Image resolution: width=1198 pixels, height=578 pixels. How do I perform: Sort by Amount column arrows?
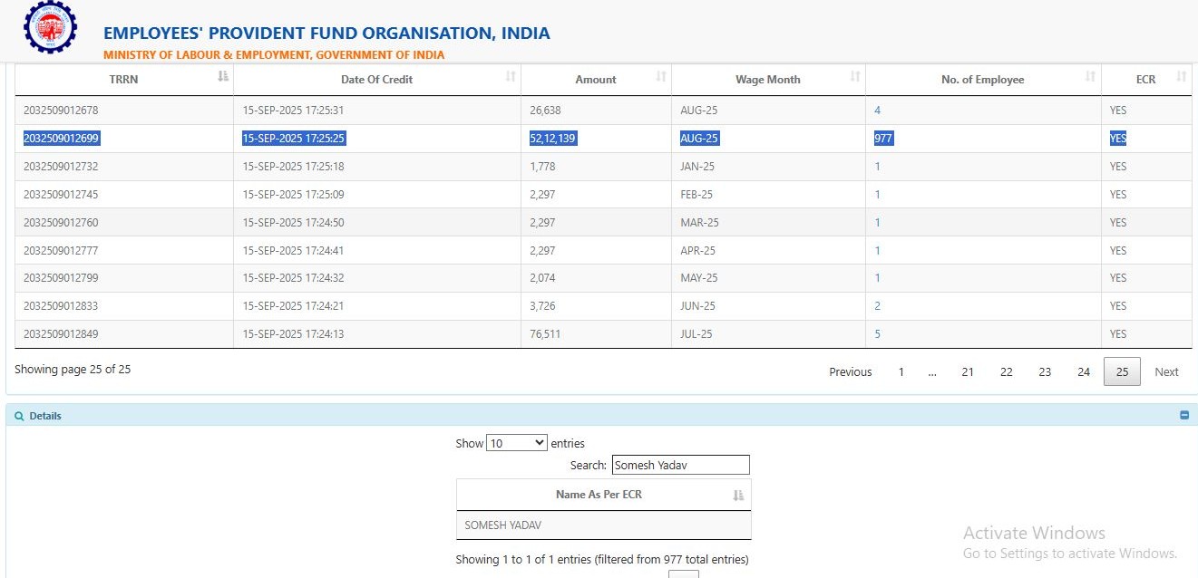[x=661, y=78]
